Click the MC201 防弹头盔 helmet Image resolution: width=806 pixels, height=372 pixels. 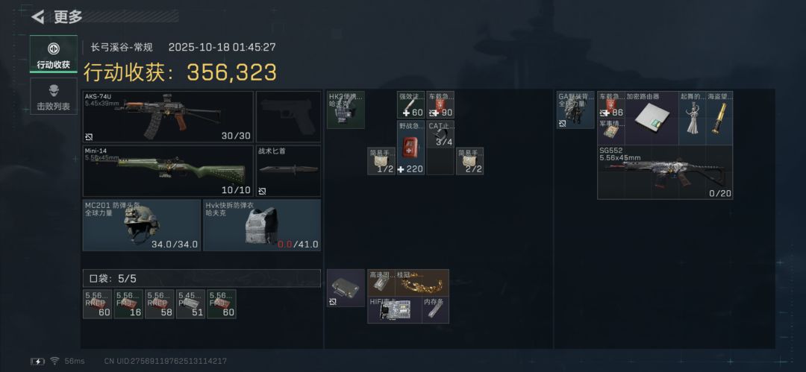(142, 225)
